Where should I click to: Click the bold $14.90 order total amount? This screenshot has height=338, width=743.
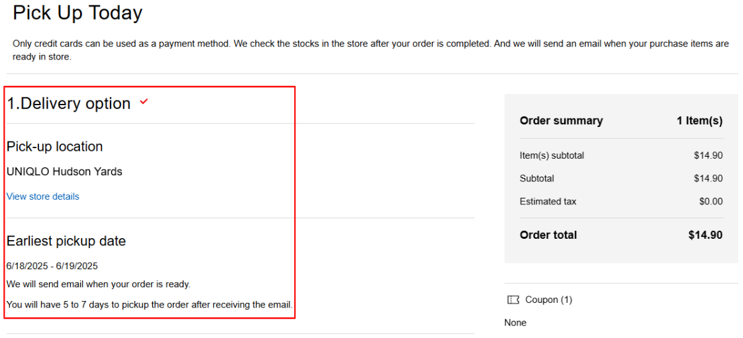pos(705,235)
